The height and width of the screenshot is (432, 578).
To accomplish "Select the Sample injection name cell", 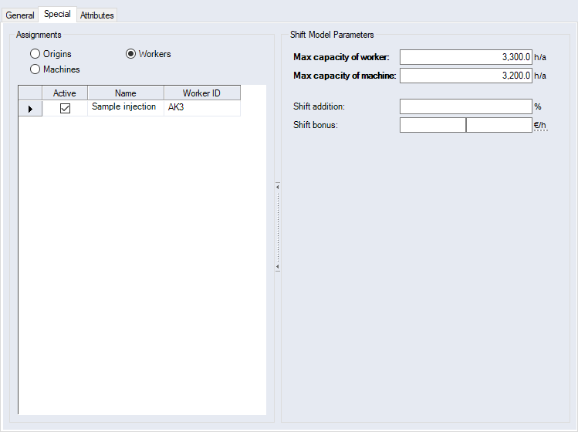I will pyautogui.click(x=125, y=108).
